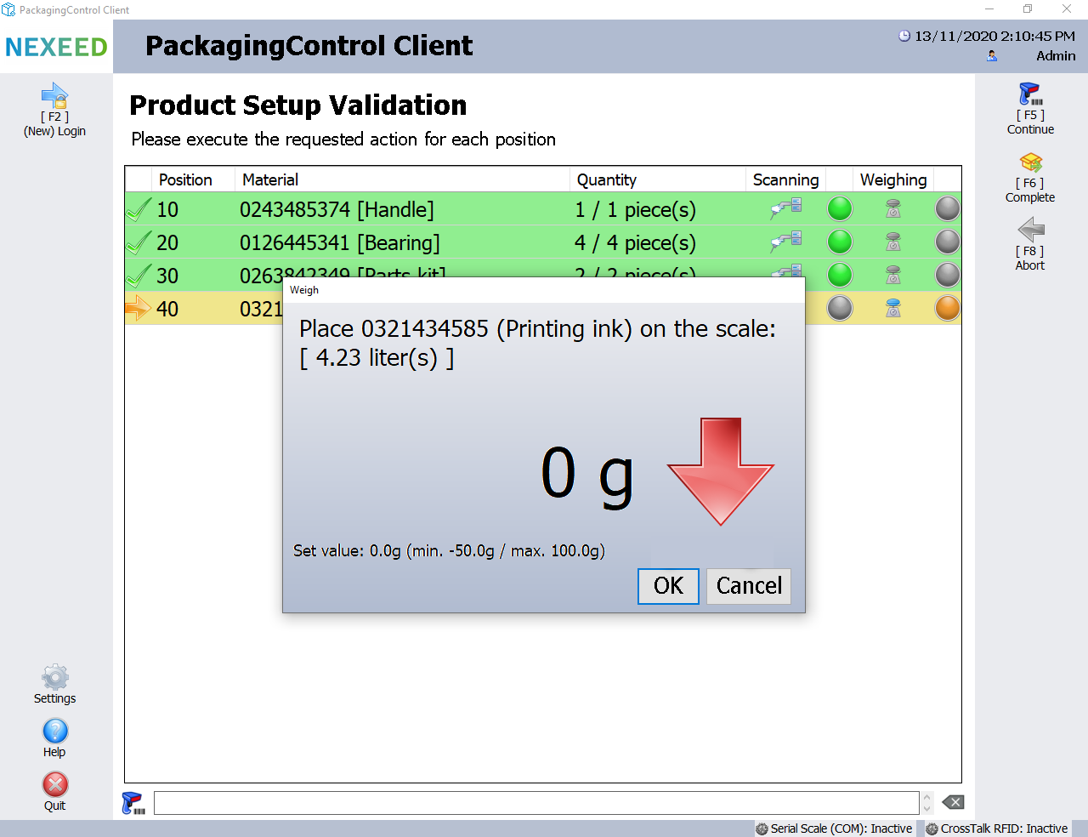Click the F8 Abort arrow icon
The image size is (1088, 837).
pyautogui.click(x=1030, y=230)
